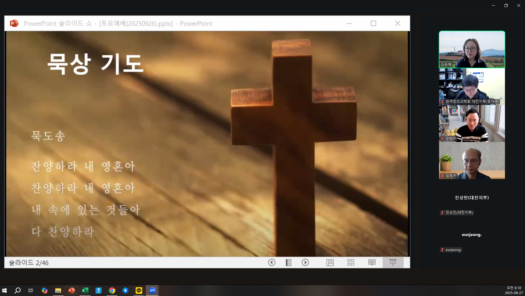The height and width of the screenshot is (296, 525).
Task: Launch Copilot from the taskbar
Action: coord(44,290)
